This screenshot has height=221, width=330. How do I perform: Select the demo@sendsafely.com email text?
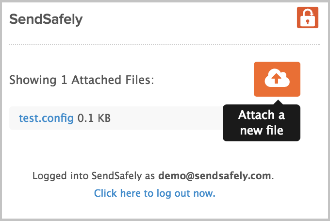(x=214, y=176)
